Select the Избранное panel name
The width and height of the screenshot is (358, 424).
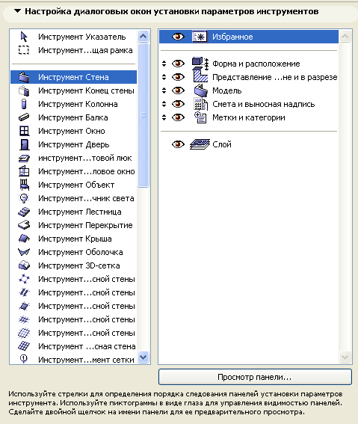tap(232, 37)
